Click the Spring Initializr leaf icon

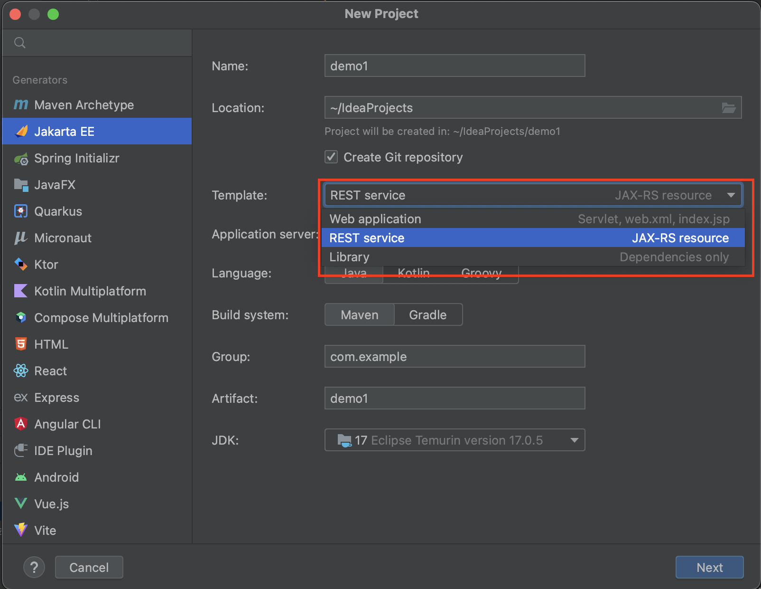21,159
